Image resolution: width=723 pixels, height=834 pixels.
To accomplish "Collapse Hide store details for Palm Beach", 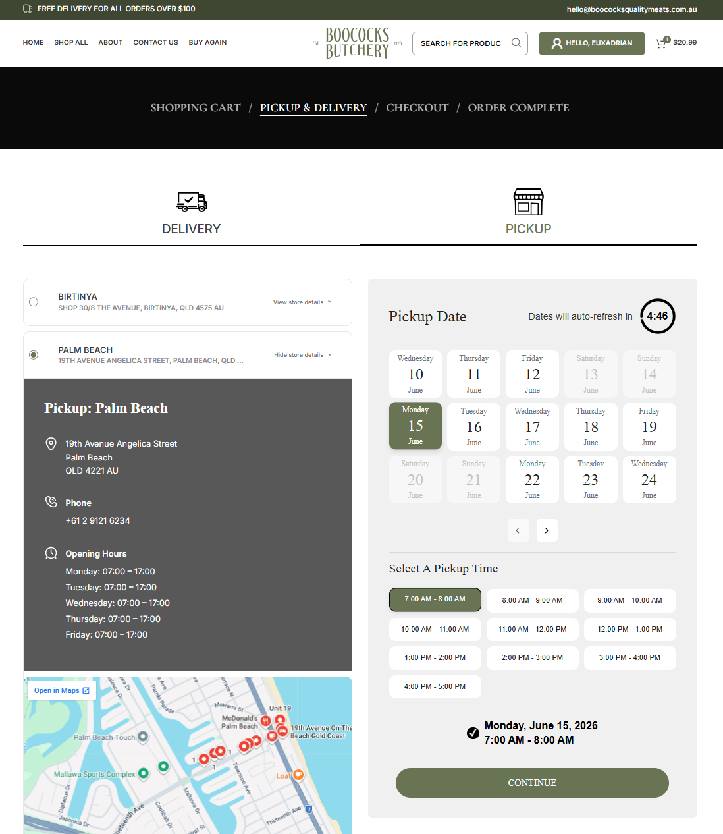I will coord(303,355).
